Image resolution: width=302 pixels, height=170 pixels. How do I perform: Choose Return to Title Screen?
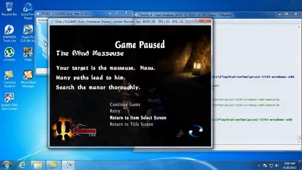[x=131, y=124]
